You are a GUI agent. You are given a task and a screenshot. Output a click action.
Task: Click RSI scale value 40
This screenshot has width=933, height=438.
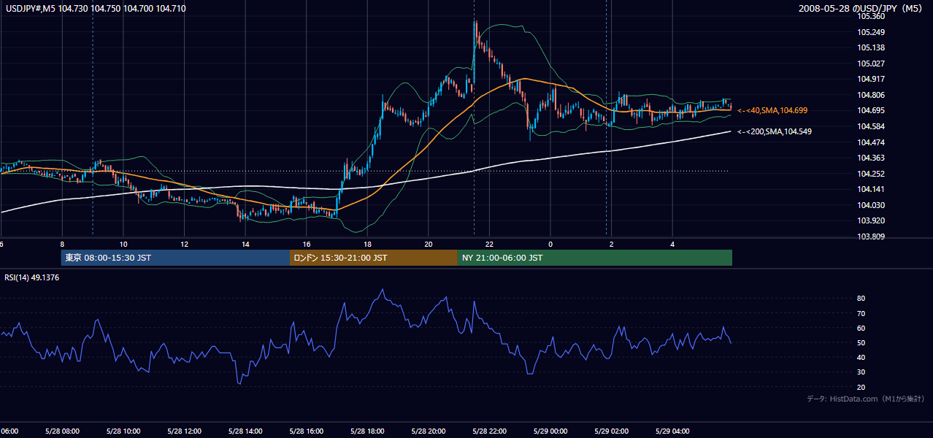pos(861,357)
